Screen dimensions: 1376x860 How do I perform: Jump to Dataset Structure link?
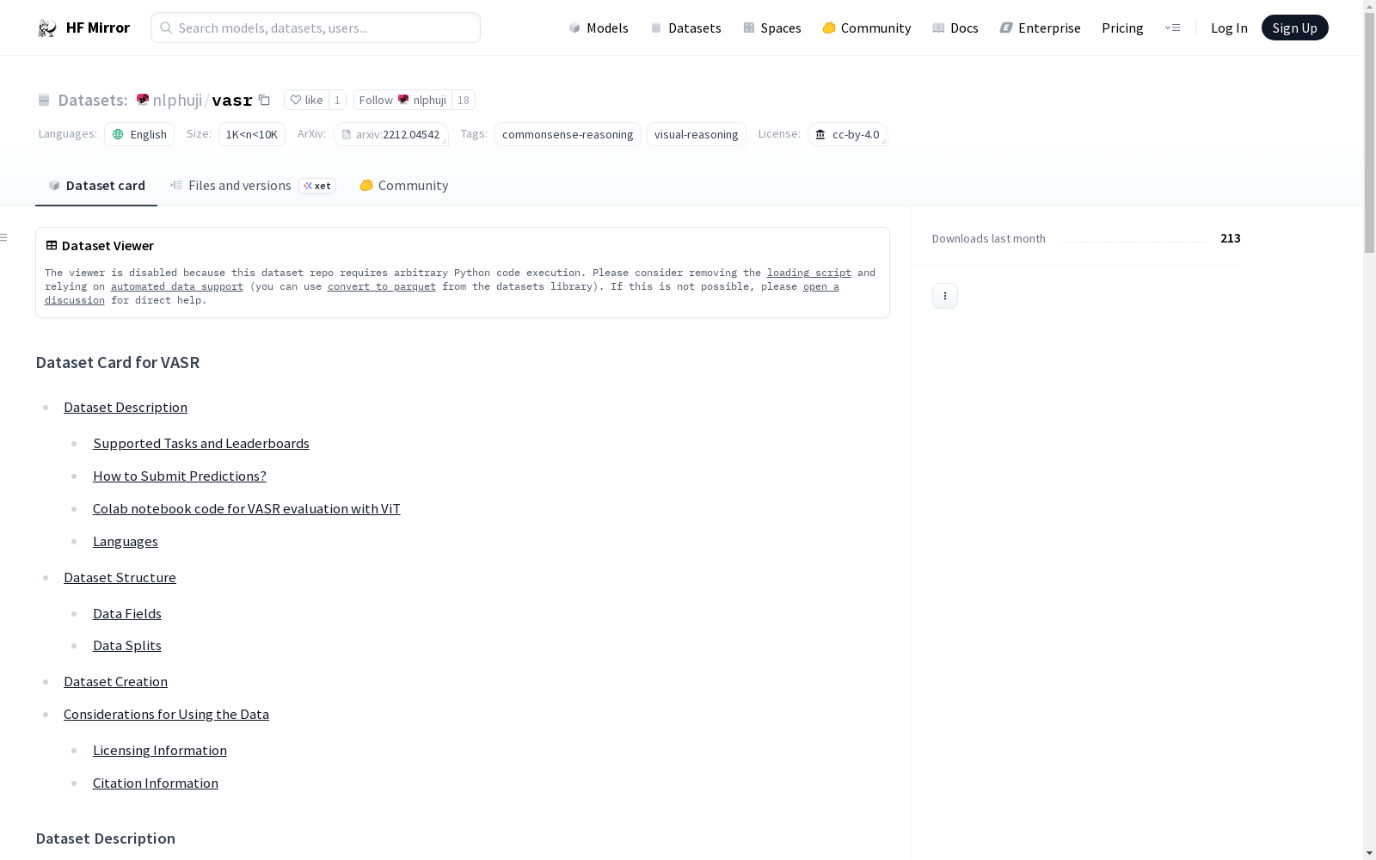tap(120, 577)
